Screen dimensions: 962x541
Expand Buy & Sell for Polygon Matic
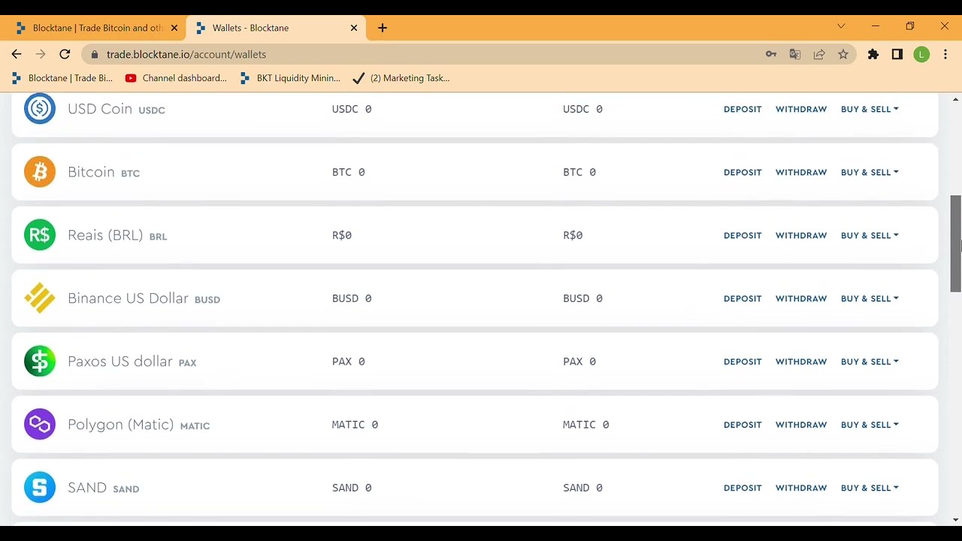870,425
